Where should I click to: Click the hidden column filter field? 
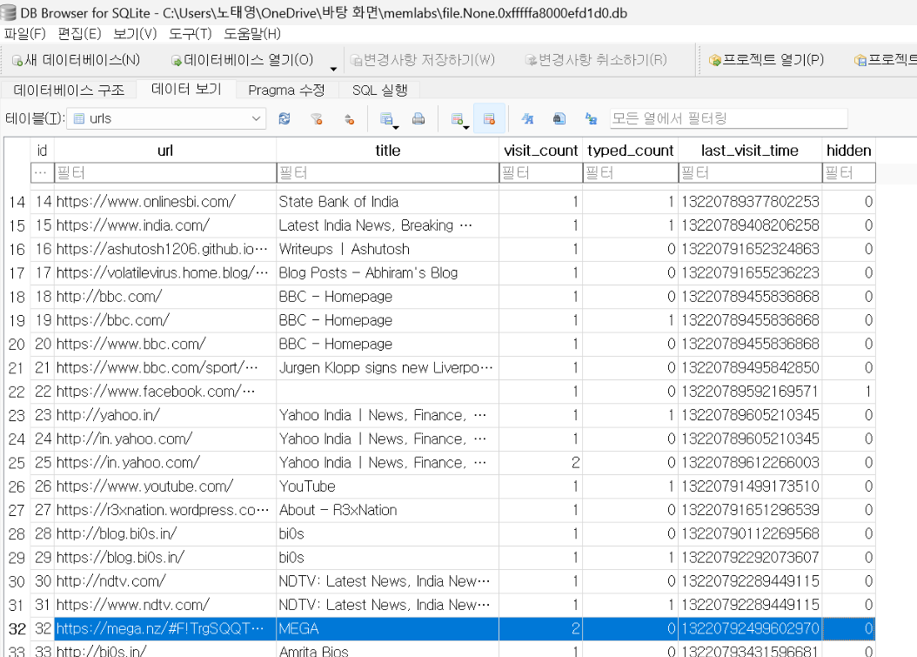click(848, 172)
